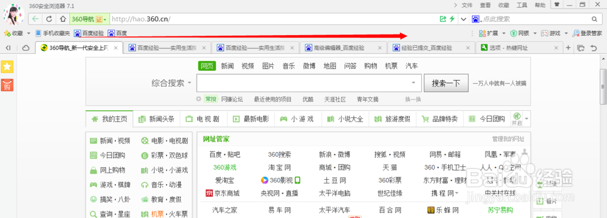Click the orange 购 shopping sidebar icon
The image size is (607, 218).
[x=7, y=85]
